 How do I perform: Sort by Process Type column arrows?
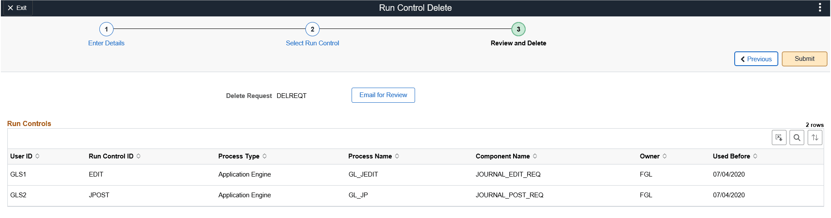click(265, 156)
